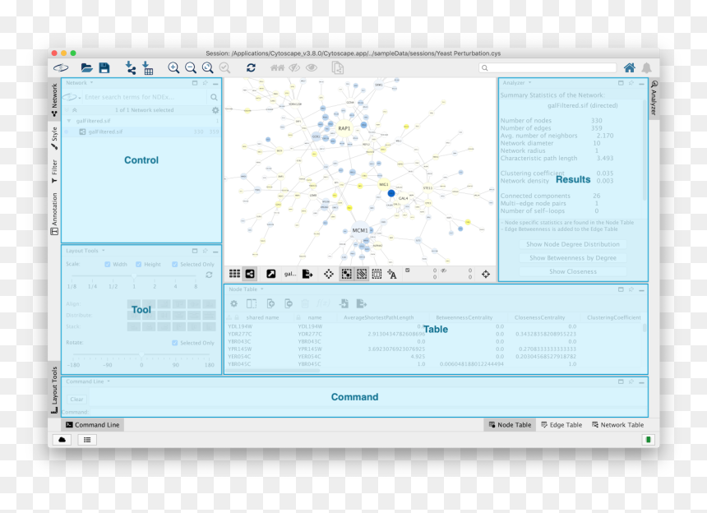The image size is (707, 513).
Task: Open the Layout Tools side tab
Action: (54, 391)
